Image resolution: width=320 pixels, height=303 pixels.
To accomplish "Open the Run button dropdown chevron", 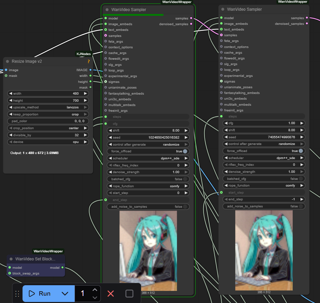I will (x=65, y=293).
